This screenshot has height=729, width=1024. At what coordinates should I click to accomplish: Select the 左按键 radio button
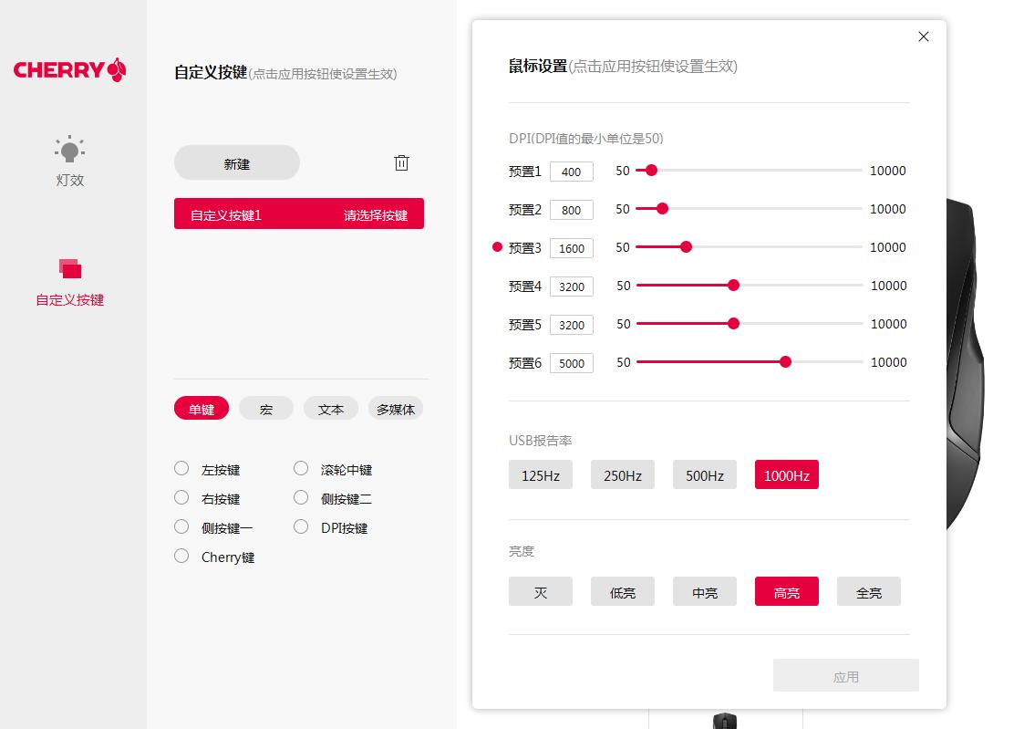pos(181,469)
